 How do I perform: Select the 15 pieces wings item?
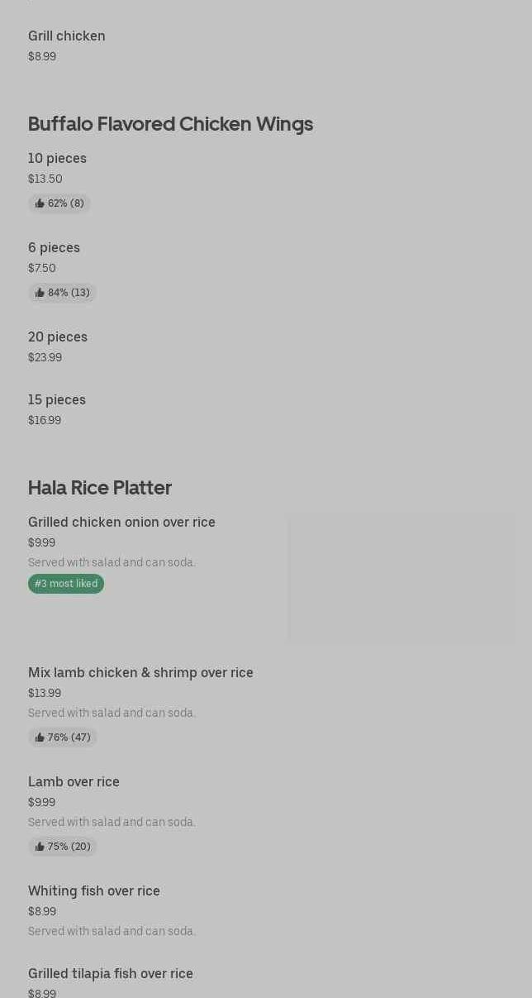pos(57,400)
